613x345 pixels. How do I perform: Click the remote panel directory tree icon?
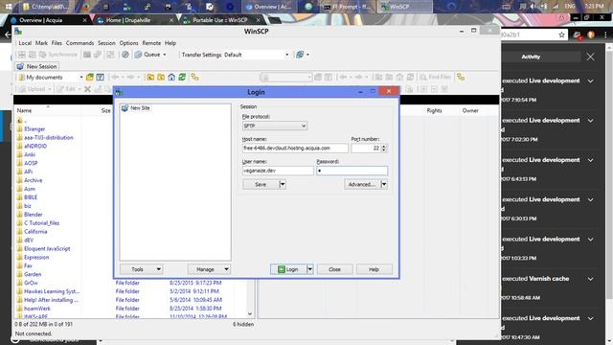[x=461, y=77]
